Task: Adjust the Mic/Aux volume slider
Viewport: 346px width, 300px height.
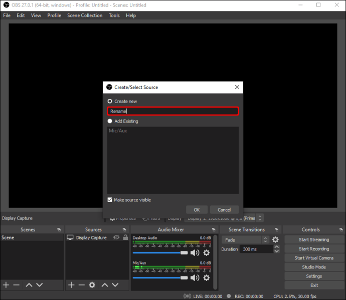Action: tap(160, 278)
